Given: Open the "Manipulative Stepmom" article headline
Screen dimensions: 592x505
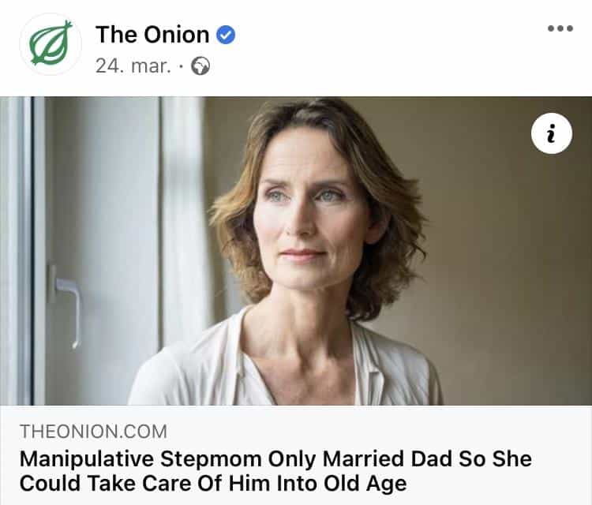Looking at the screenshot, I should 275,470.
